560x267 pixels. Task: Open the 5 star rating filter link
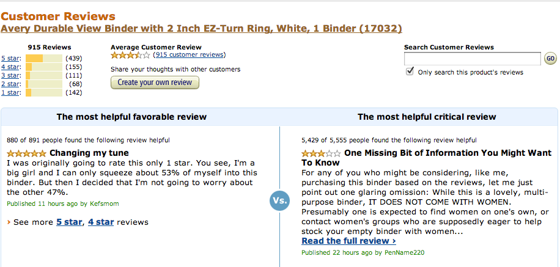click(12, 59)
